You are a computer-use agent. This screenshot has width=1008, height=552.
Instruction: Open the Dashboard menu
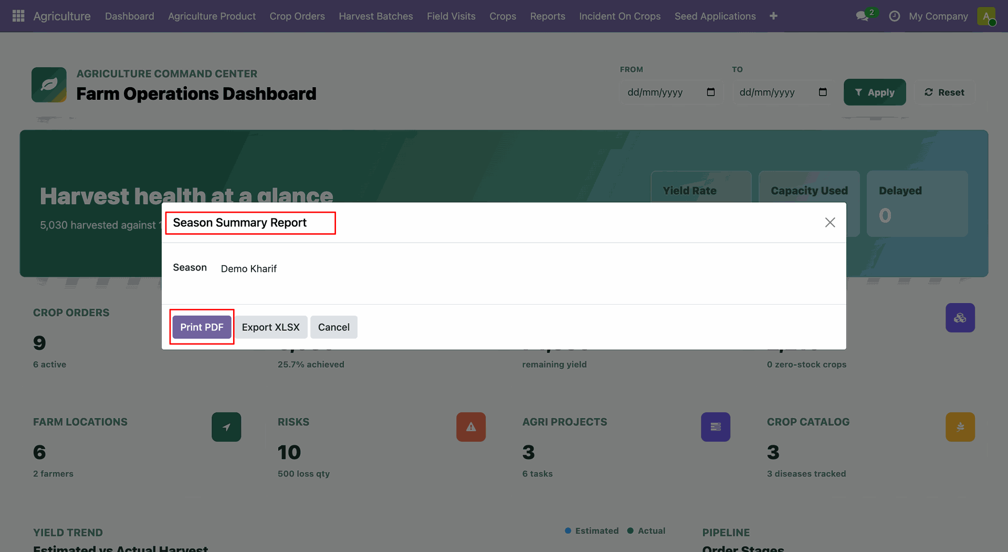click(x=130, y=16)
